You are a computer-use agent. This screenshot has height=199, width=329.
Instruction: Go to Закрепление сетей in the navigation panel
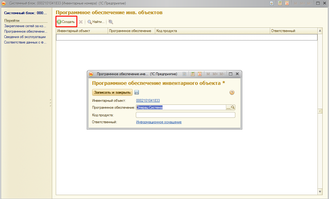[25, 26]
